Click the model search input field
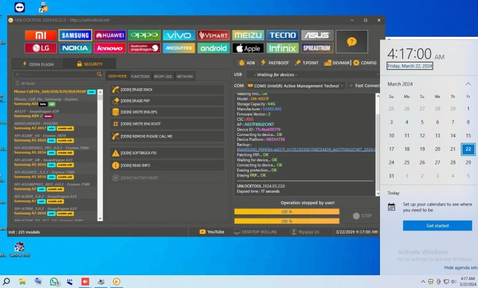Image resolution: width=478 pixels, height=288 pixels. point(55,74)
